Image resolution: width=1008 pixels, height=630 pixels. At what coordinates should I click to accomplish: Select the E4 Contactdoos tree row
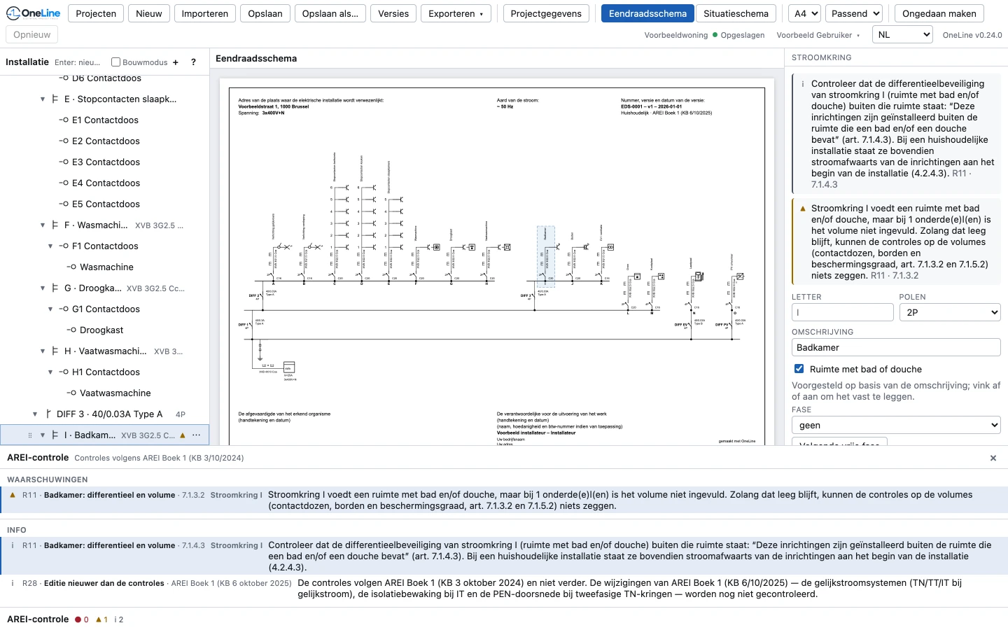(105, 183)
